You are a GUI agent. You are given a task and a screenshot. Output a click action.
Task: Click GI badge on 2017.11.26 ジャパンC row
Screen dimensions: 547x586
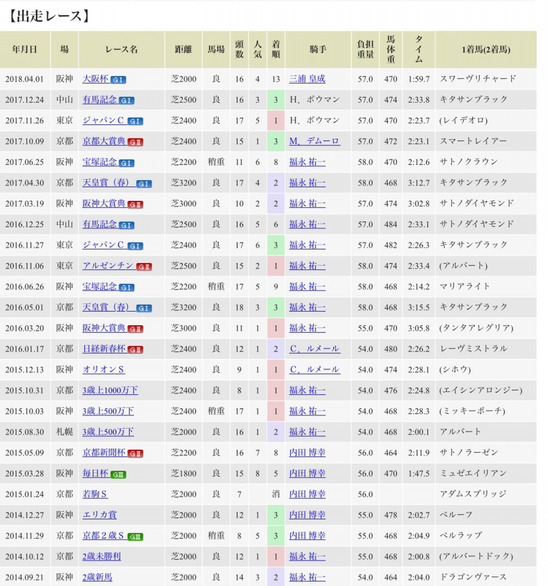(x=135, y=122)
